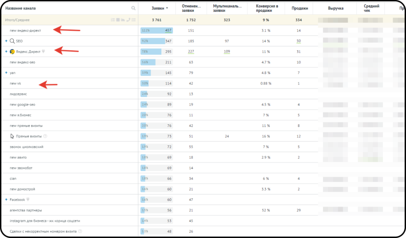The image size is (406, 238).
Task: Click the phone calls icon in totals row
Action: [x=128, y=20]
